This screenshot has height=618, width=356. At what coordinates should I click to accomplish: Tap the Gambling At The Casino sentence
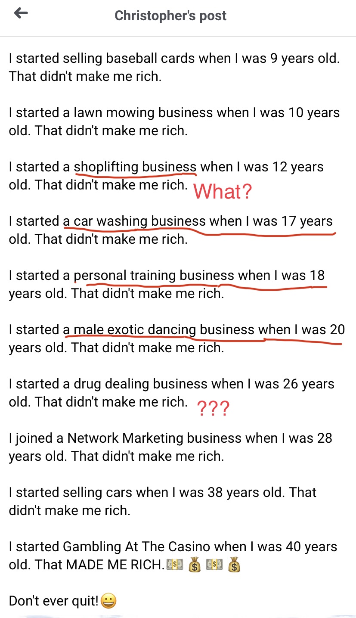173,556
